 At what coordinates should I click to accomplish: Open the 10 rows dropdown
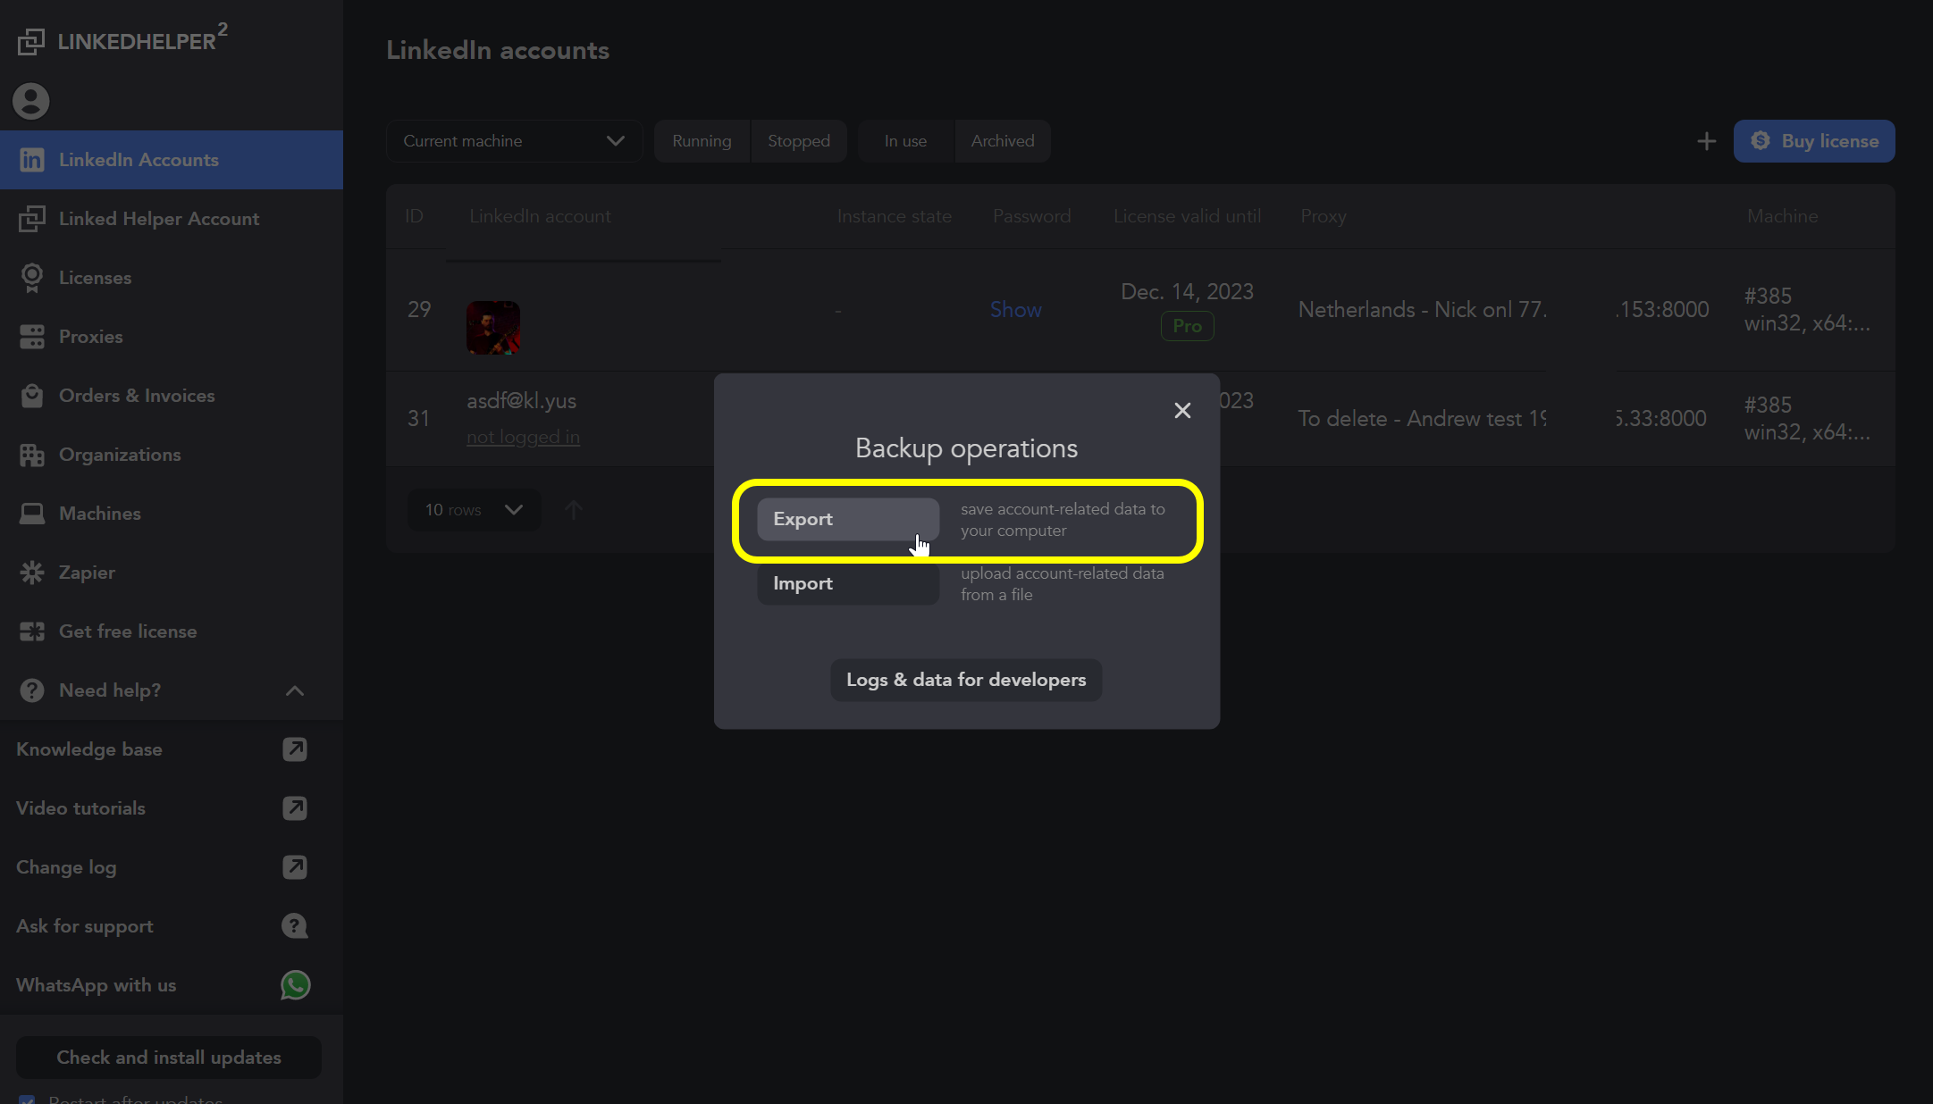tap(474, 510)
